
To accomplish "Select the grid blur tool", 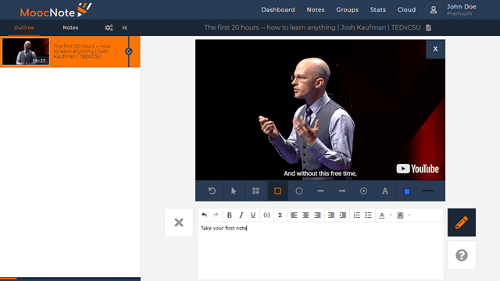I will [x=255, y=190].
